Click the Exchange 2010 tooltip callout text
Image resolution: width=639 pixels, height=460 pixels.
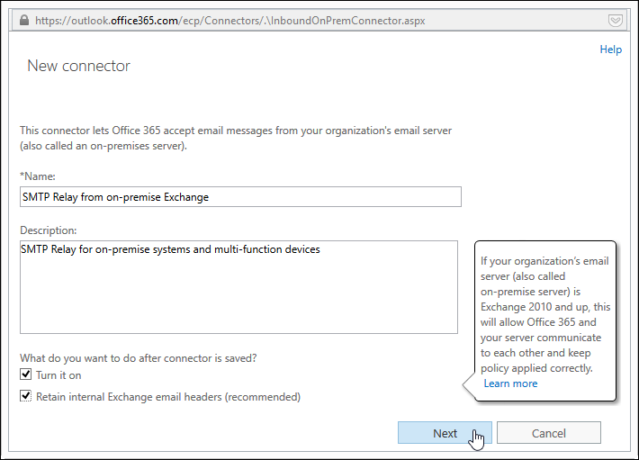pos(544,314)
